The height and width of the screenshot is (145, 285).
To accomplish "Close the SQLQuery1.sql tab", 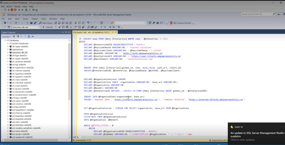I will pyautogui.click(x=116, y=32).
